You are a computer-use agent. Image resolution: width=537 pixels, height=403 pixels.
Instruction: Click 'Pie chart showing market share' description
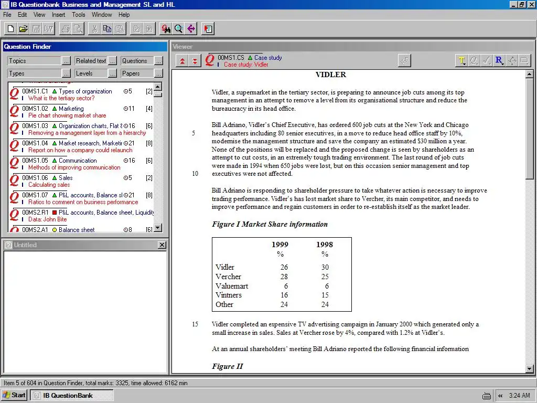tap(67, 115)
